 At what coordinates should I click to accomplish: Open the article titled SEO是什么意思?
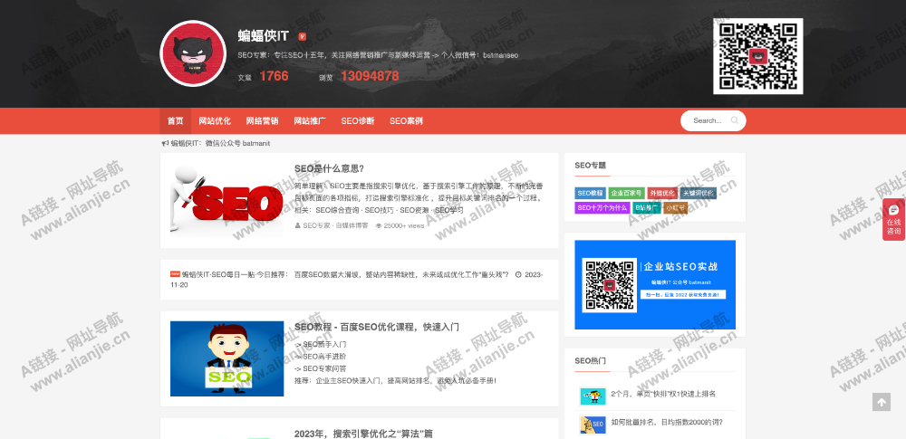coord(329,168)
